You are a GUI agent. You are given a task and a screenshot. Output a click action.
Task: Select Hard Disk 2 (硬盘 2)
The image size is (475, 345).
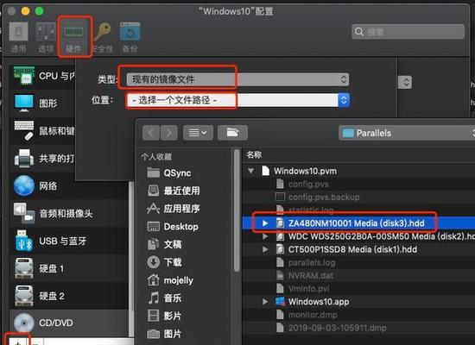[x=69, y=296]
